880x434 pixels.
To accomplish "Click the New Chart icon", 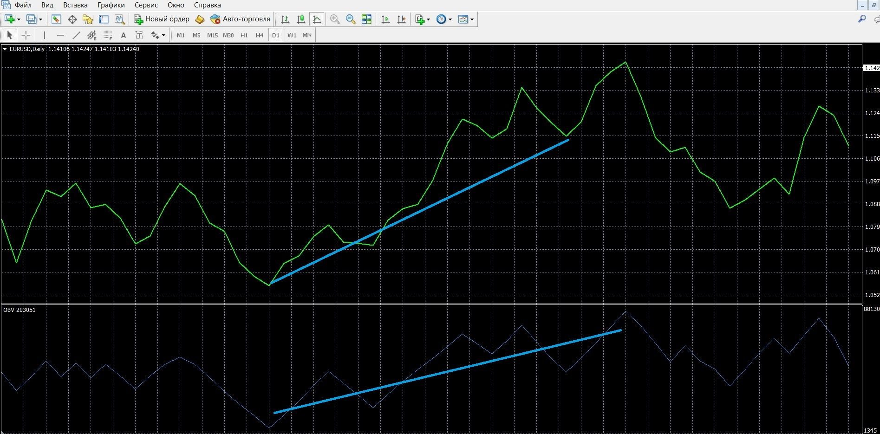I will [x=9, y=19].
